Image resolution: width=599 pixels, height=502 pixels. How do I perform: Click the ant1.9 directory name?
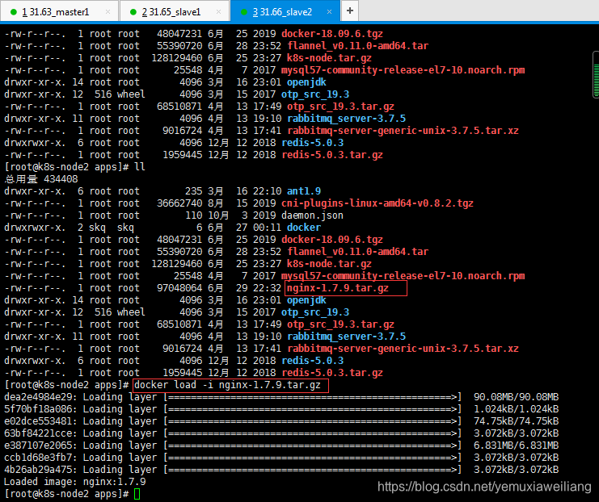(x=304, y=191)
